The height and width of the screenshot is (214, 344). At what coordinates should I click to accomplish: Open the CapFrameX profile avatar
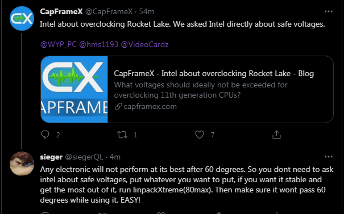pos(22,18)
